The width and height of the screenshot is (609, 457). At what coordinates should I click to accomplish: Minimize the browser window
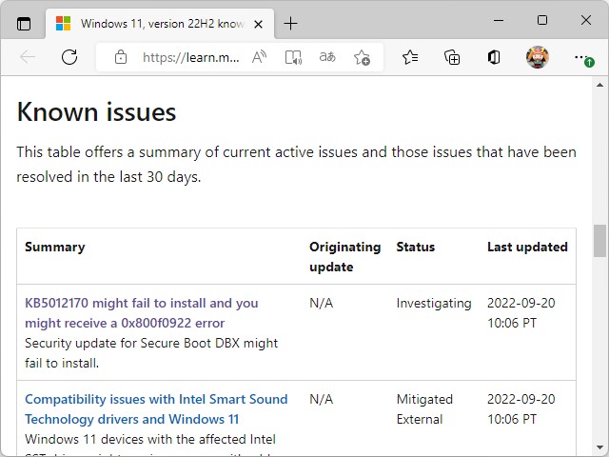(x=499, y=20)
